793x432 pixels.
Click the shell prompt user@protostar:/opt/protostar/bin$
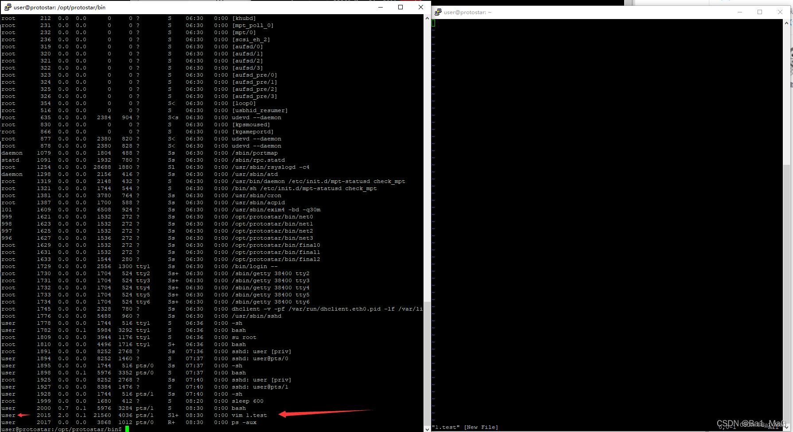[x=61, y=429]
